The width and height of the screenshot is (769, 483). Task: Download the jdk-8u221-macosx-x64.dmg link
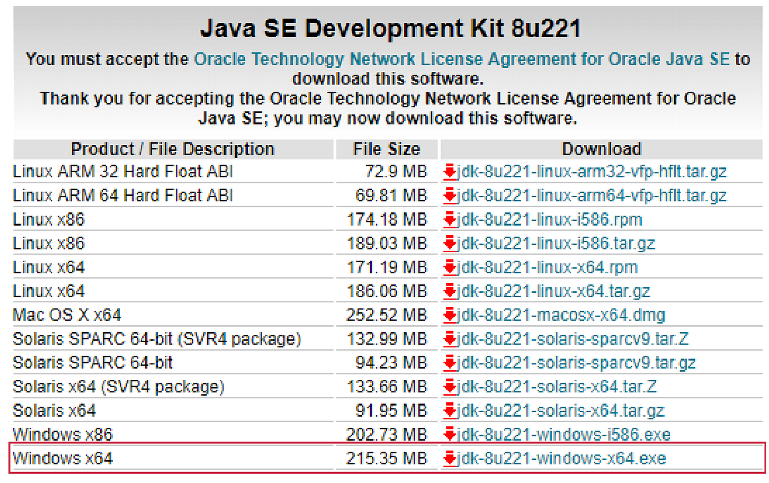point(561,315)
